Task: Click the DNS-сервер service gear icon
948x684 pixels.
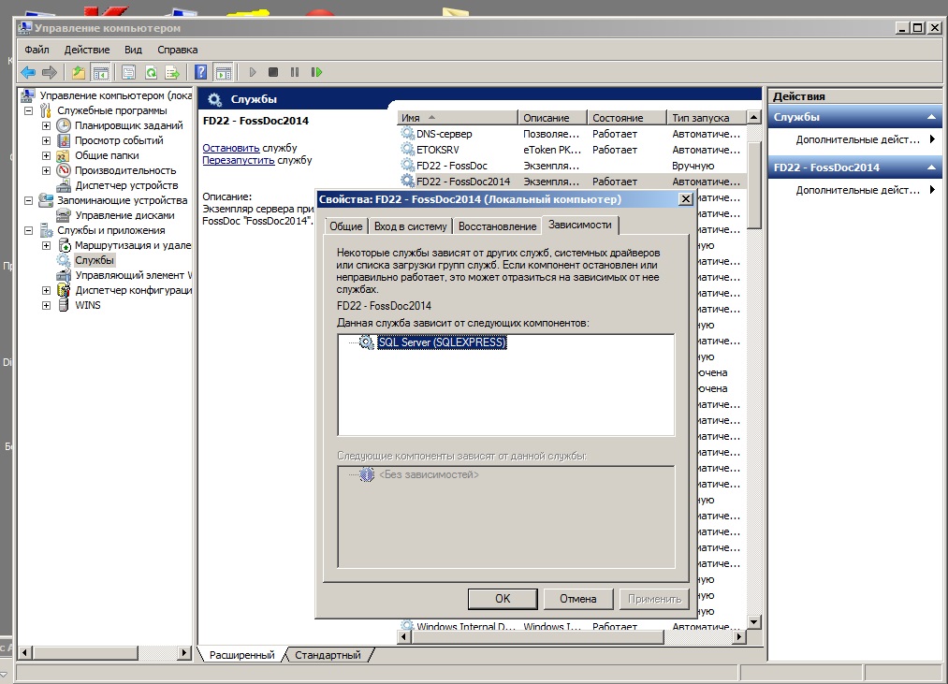Action: pos(408,133)
